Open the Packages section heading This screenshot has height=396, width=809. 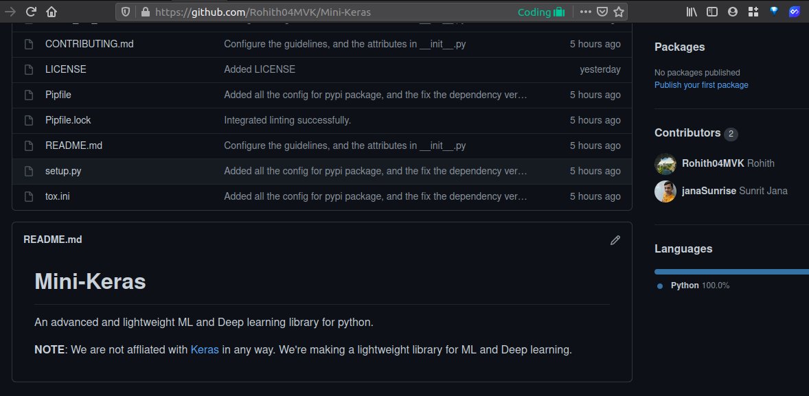[x=679, y=47]
